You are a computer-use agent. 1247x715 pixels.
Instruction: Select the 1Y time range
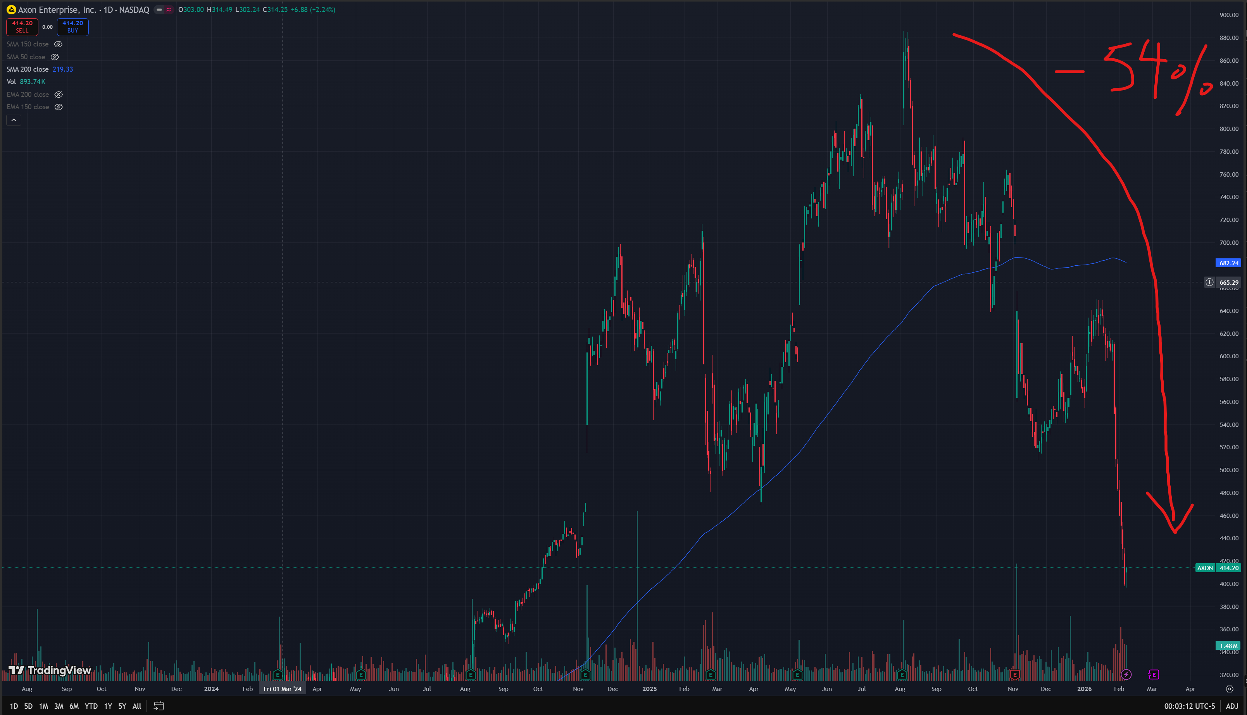click(108, 706)
